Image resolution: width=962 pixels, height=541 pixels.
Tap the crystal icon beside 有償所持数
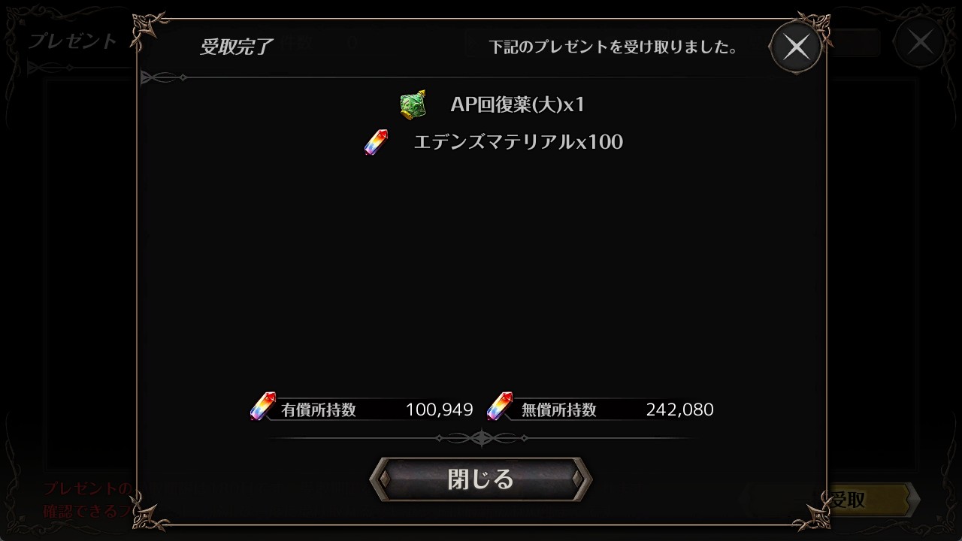point(262,407)
